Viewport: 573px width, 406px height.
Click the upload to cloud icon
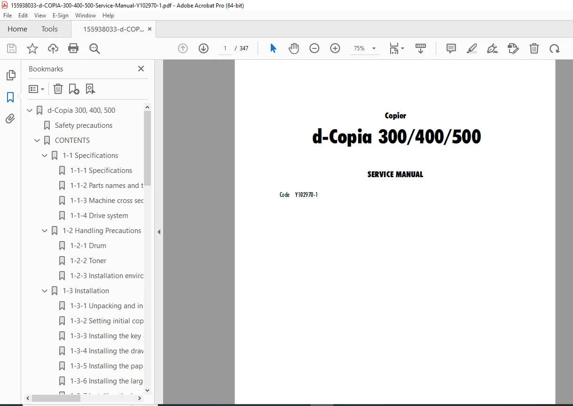tap(53, 48)
